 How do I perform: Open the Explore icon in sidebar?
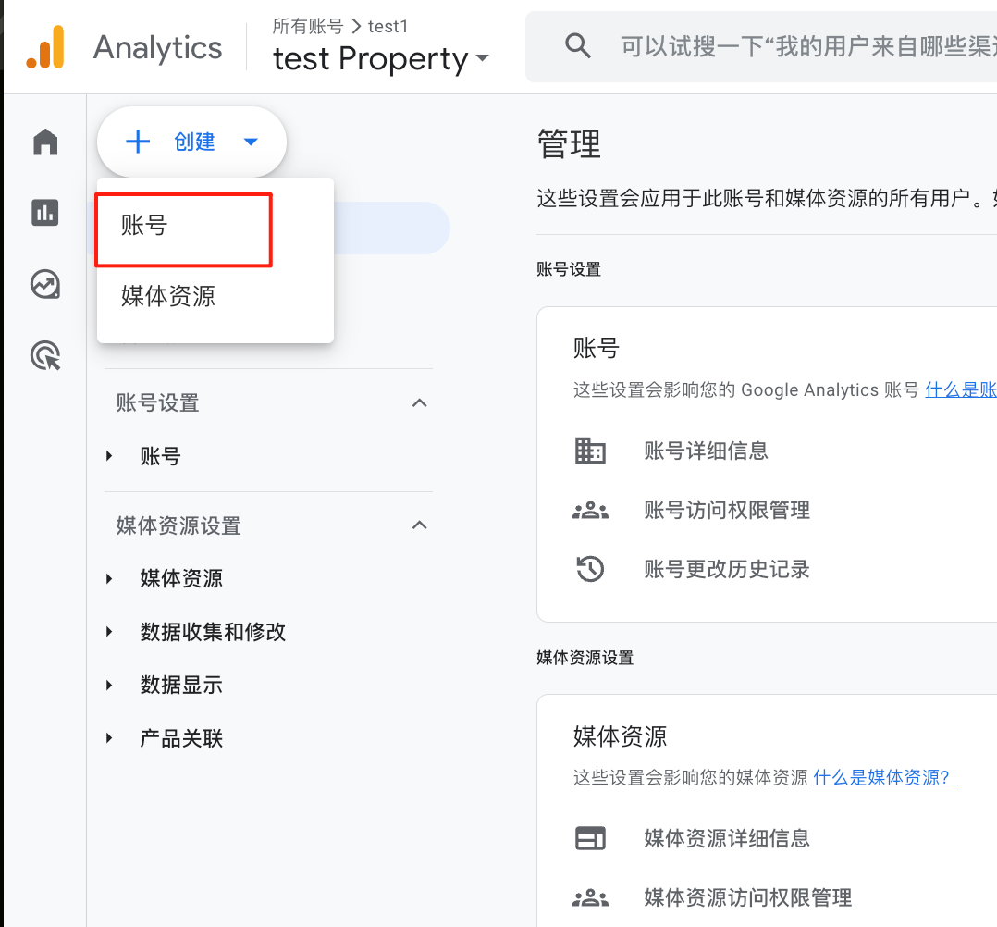[x=45, y=284]
